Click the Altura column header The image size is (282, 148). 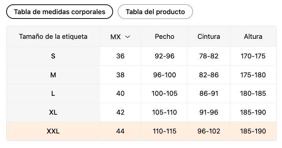(253, 37)
